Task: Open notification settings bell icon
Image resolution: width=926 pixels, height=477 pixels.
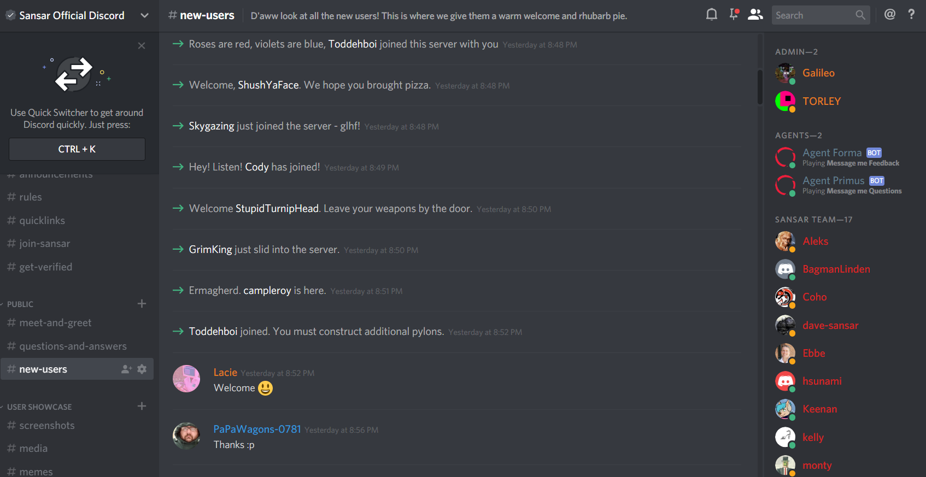Action: [711, 15]
